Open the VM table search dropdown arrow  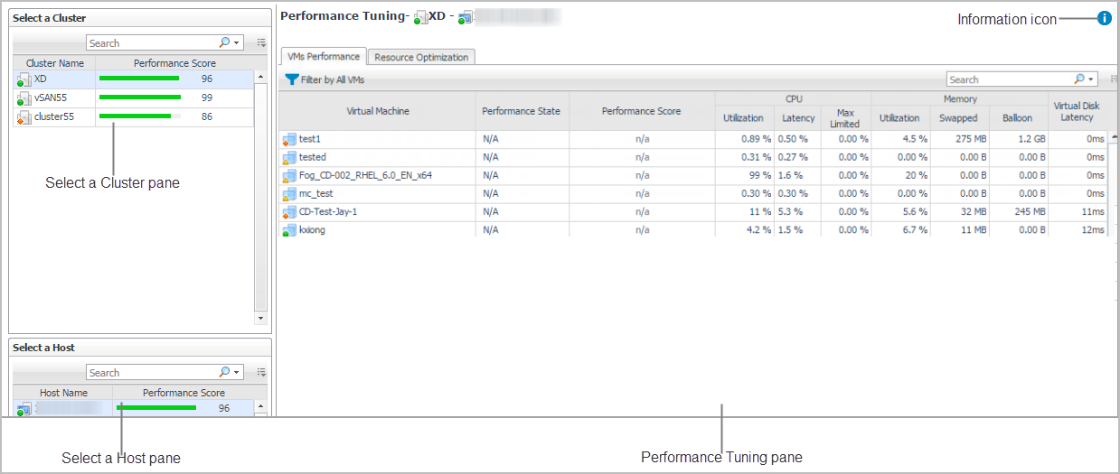click(x=1091, y=79)
